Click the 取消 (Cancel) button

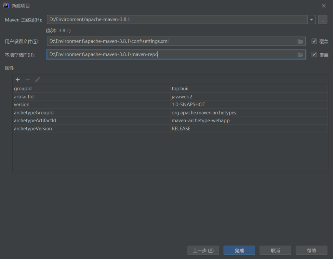275,251
